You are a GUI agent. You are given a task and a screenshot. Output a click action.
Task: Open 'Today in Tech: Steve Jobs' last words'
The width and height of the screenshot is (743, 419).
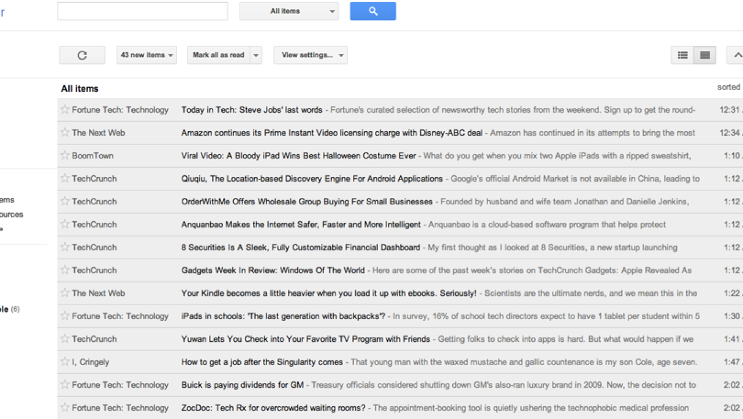252,110
